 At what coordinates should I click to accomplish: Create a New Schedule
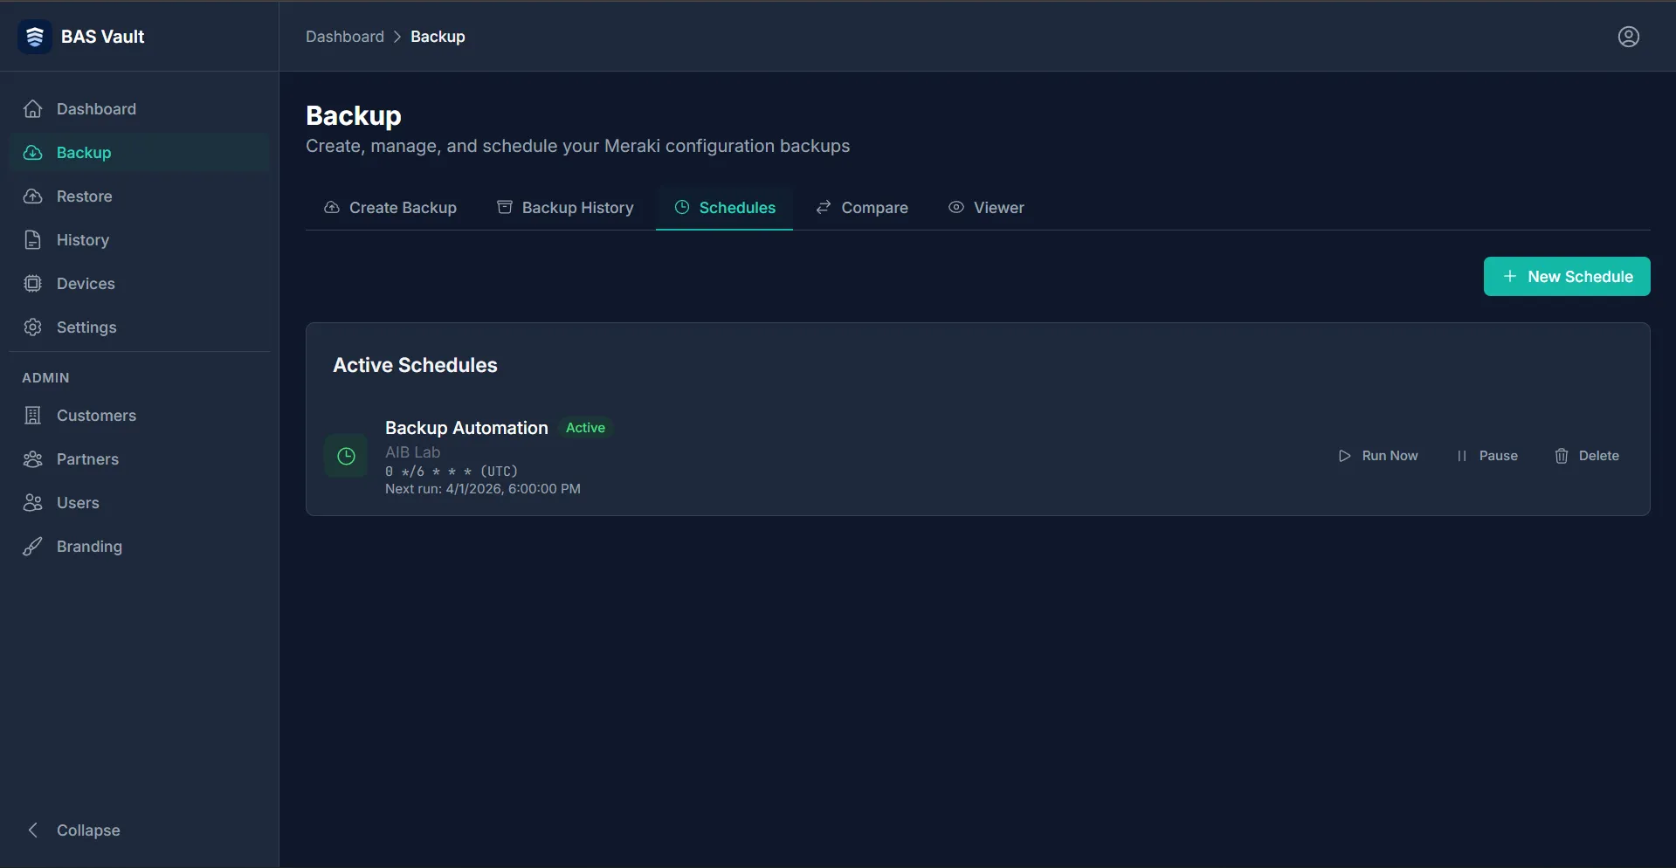tap(1567, 277)
